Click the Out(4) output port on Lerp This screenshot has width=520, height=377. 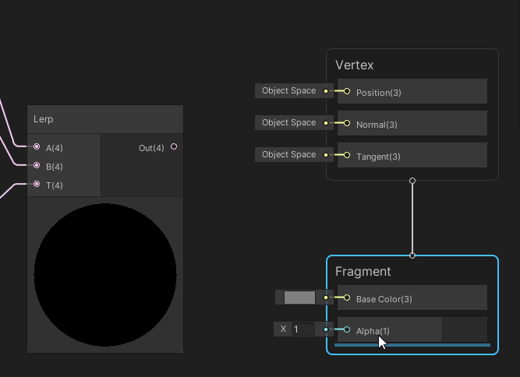click(174, 146)
